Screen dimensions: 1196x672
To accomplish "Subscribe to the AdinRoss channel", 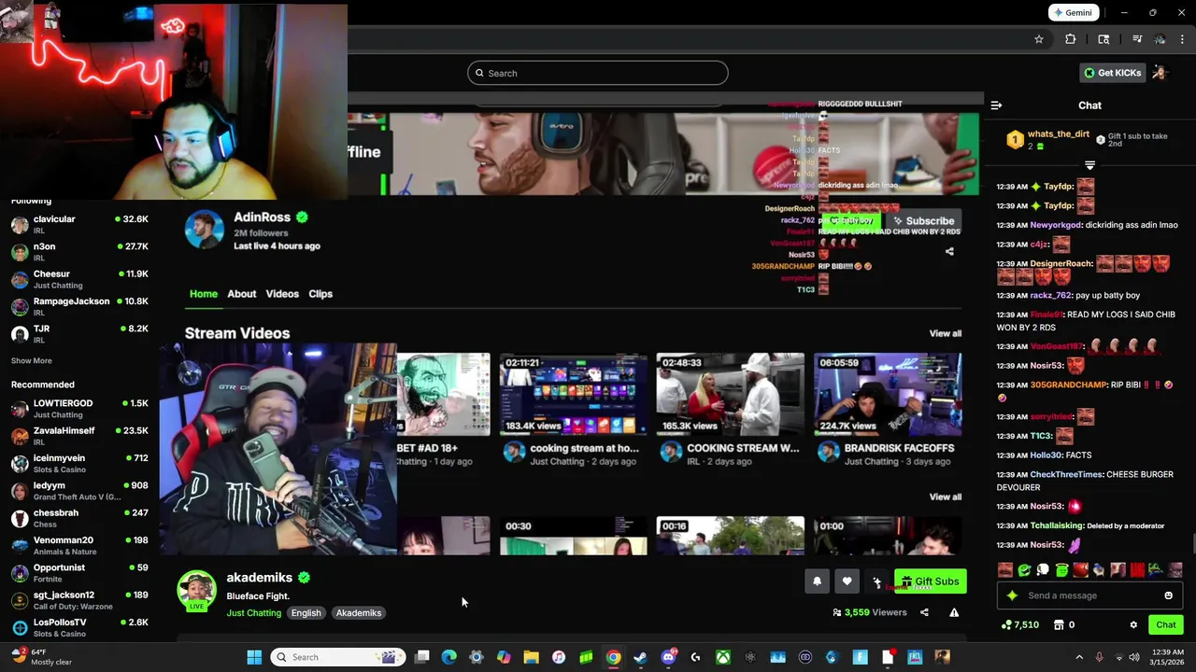I will 923,221.
